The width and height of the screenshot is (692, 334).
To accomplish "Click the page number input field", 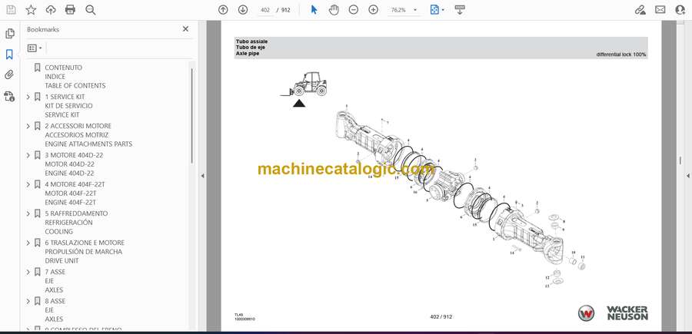I will (266, 10).
